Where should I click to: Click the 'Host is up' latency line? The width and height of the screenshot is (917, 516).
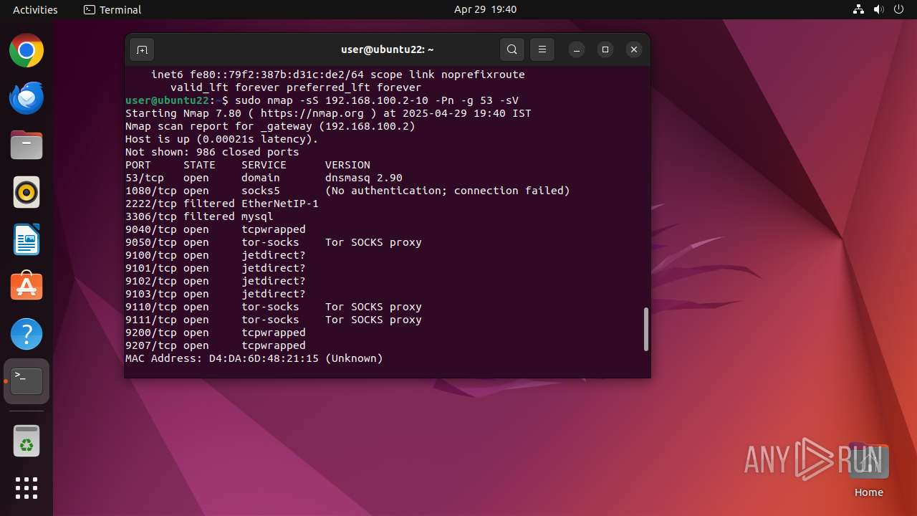(222, 139)
